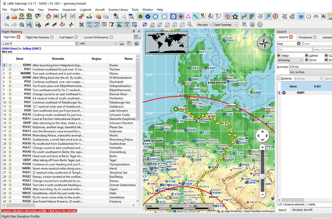Click the red Home view icon

49,16
